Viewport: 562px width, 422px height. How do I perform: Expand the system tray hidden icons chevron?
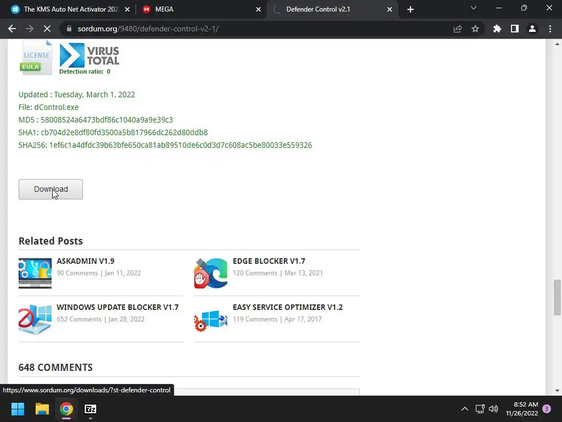(464, 409)
